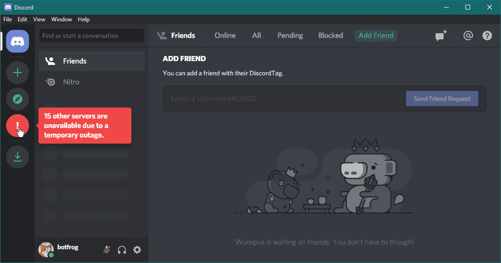The height and width of the screenshot is (263, 501).
Task: Select Friends in the sidebar
Action: click(92, 61)
